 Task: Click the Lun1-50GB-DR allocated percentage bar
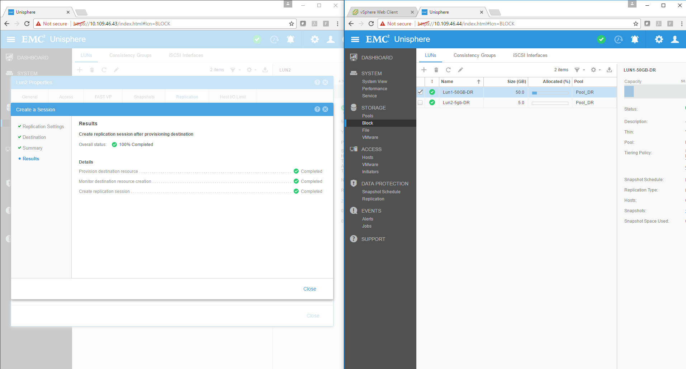(x=550, y=93)
